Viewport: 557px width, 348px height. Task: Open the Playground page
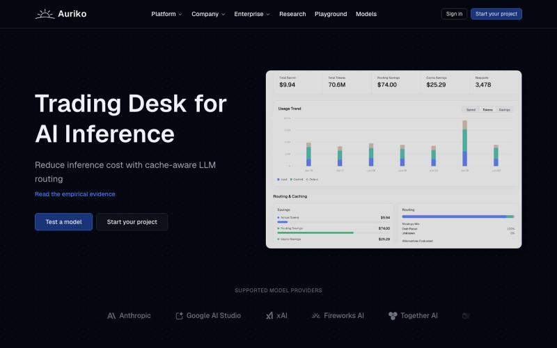coord(331,14)
